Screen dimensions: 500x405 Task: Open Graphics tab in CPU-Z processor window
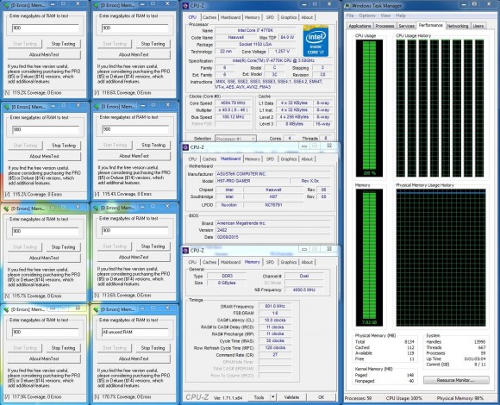(289, 17)
